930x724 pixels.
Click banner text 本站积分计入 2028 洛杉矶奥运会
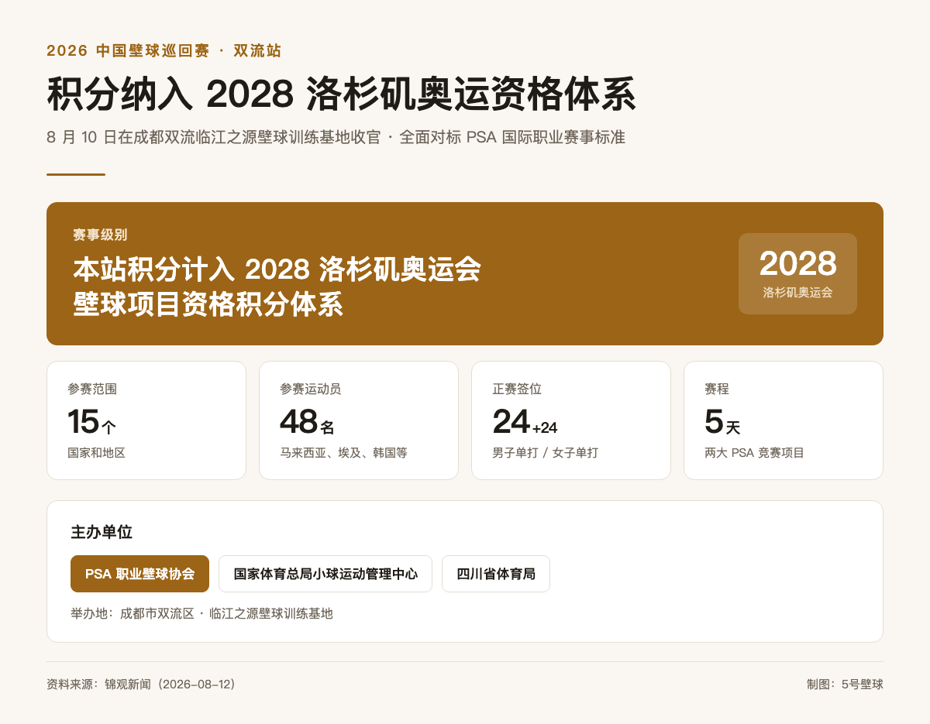277,269
